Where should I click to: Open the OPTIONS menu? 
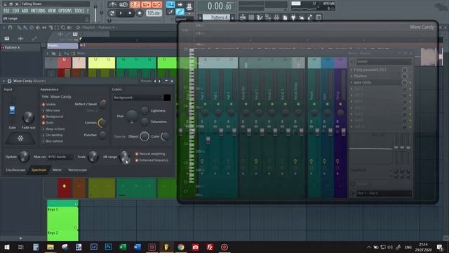65,11
